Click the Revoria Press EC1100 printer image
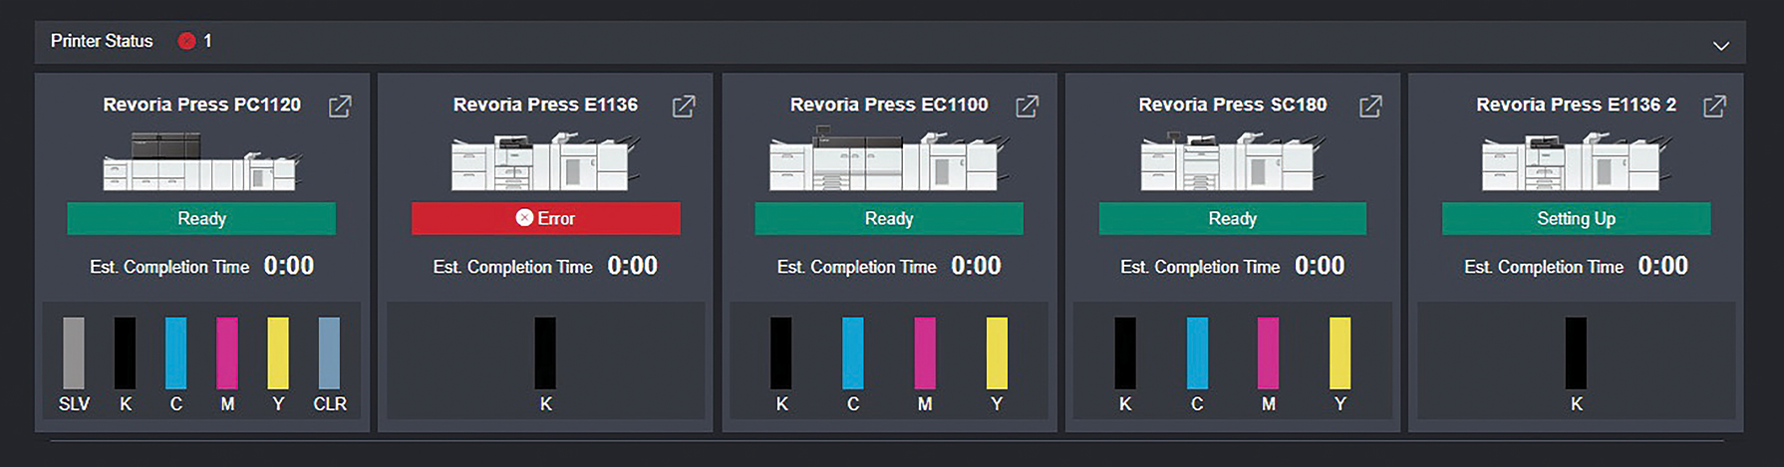The width and height of the screenshot is (1784, 467). [889, 162]
